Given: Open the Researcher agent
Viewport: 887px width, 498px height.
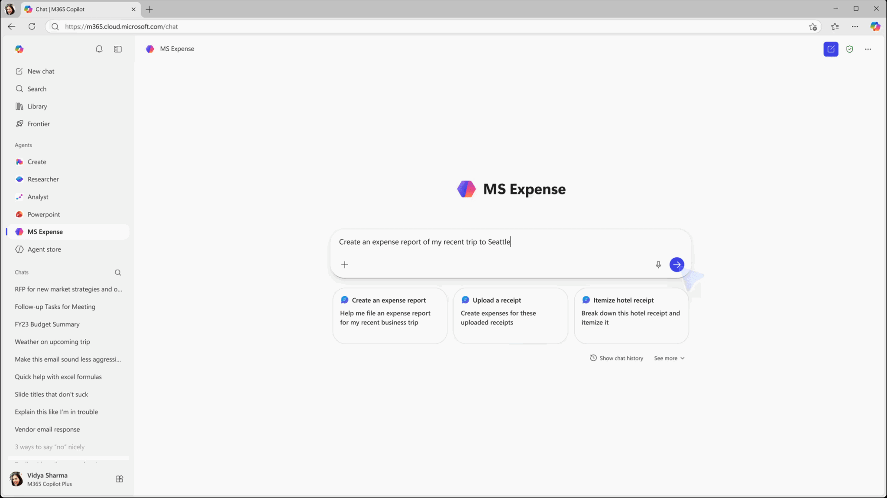Looking at the screenshot, I should point(43,179).
